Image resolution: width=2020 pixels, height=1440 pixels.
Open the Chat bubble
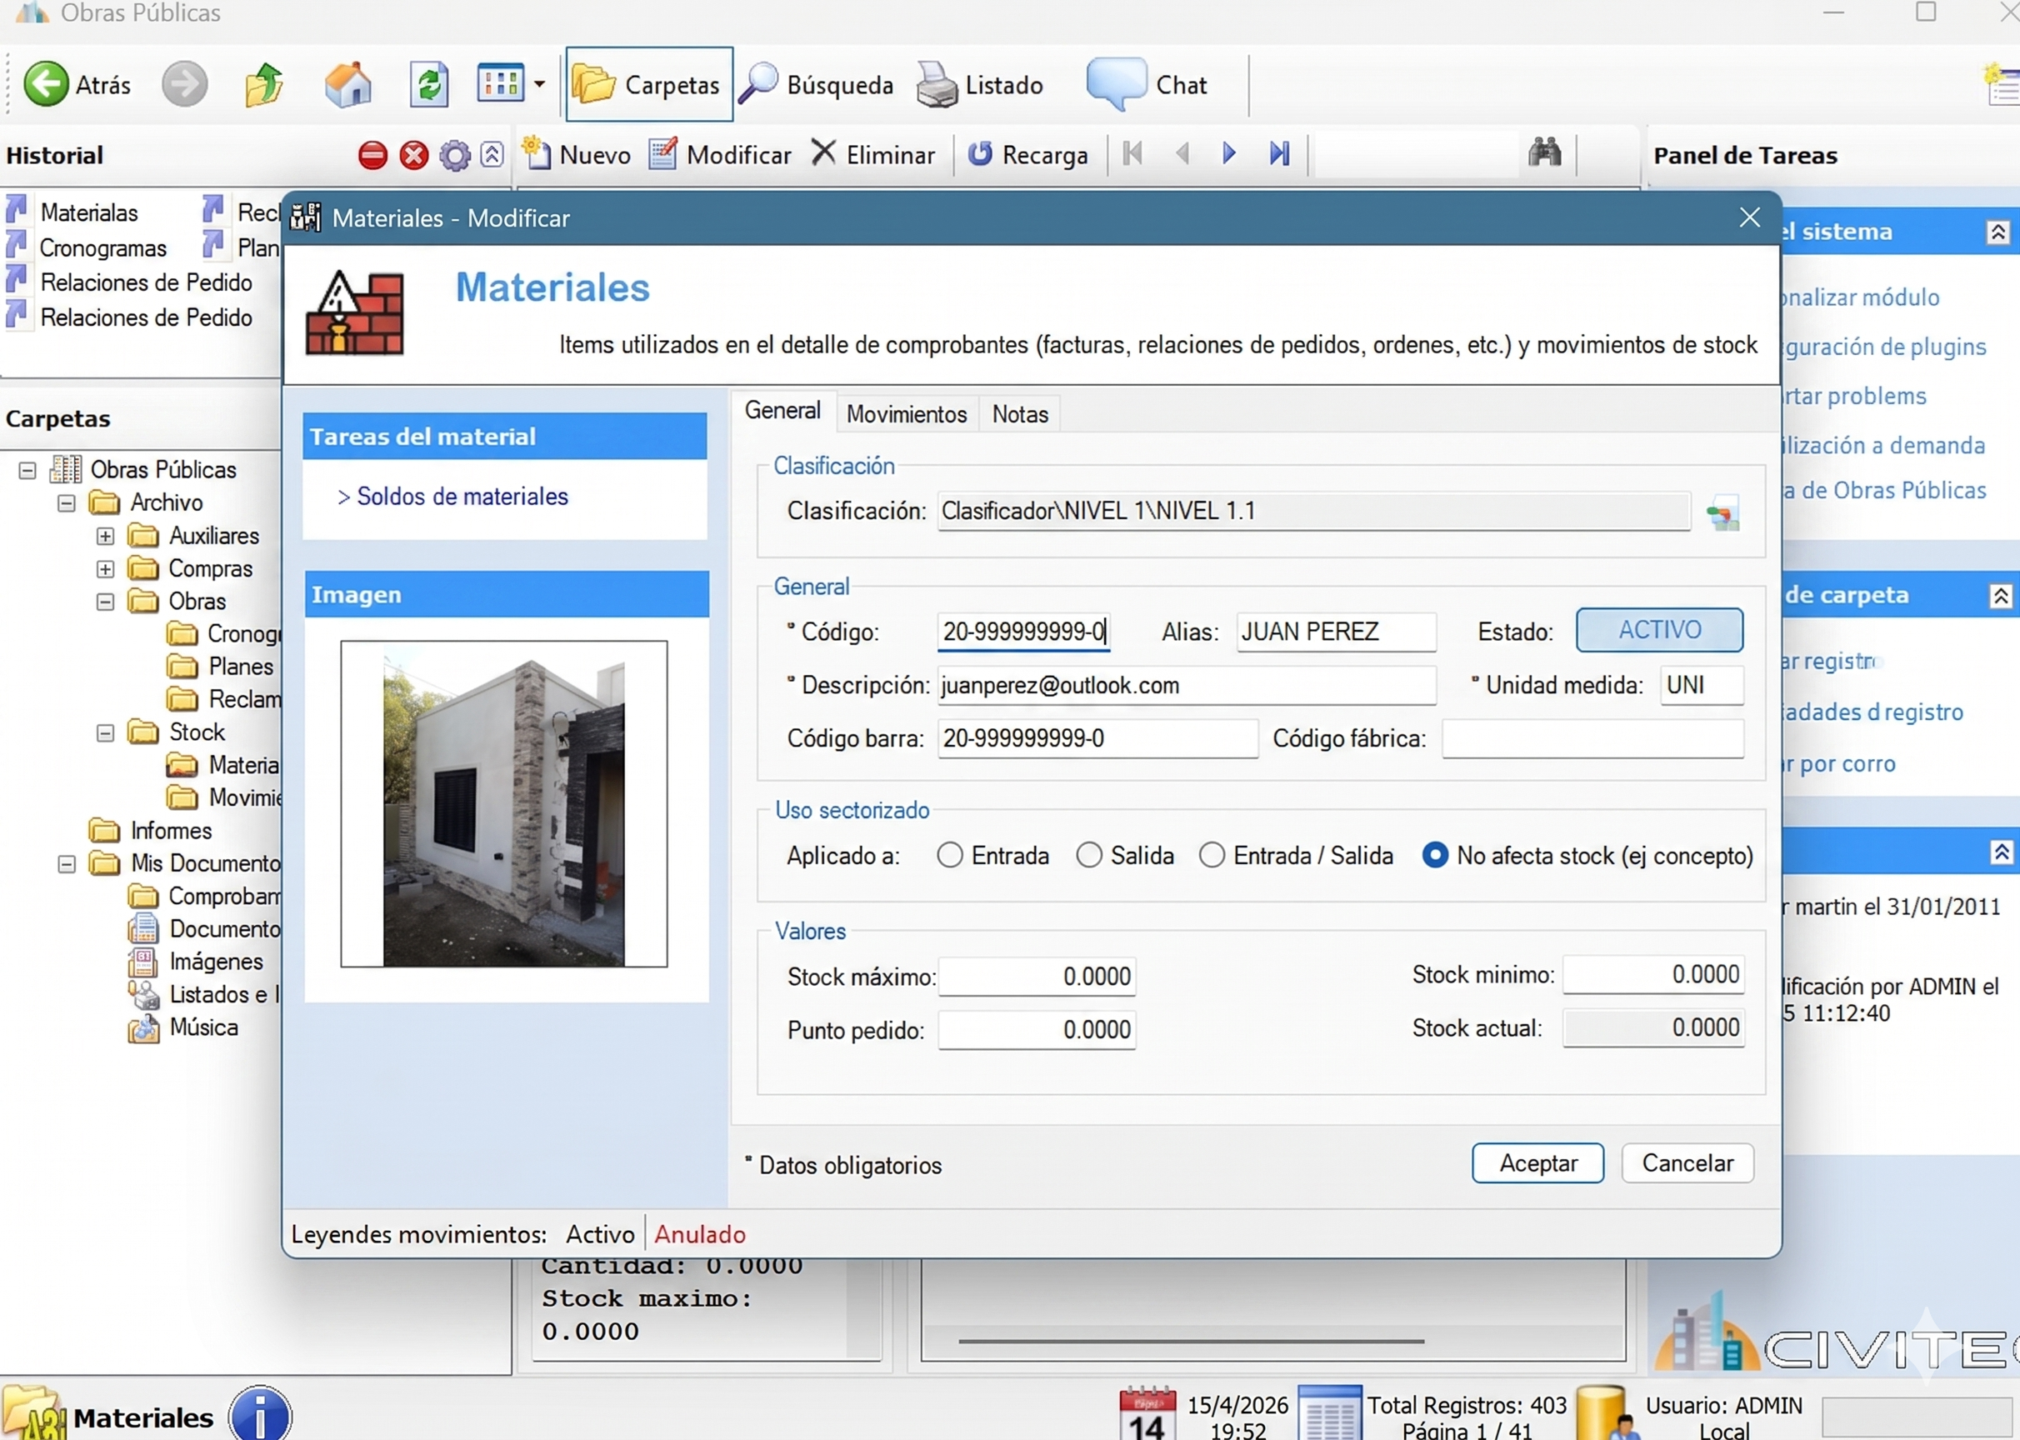coord(1147,84)
